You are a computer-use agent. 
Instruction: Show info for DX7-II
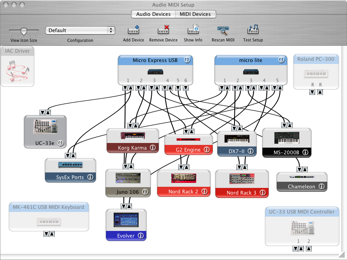pyautogui.click(x=250, y=152)
